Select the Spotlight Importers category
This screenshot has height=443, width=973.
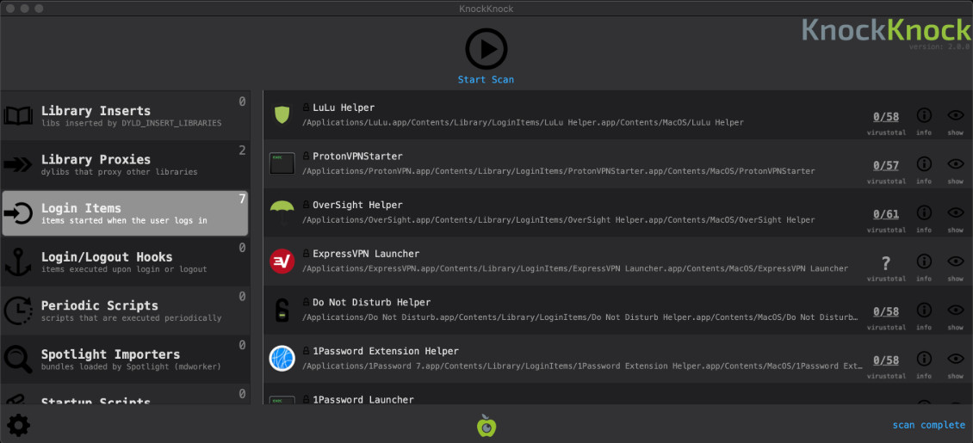tap(125, 360)
